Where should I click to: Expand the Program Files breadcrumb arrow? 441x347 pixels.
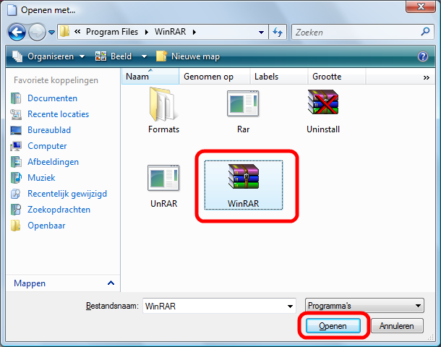147,32
